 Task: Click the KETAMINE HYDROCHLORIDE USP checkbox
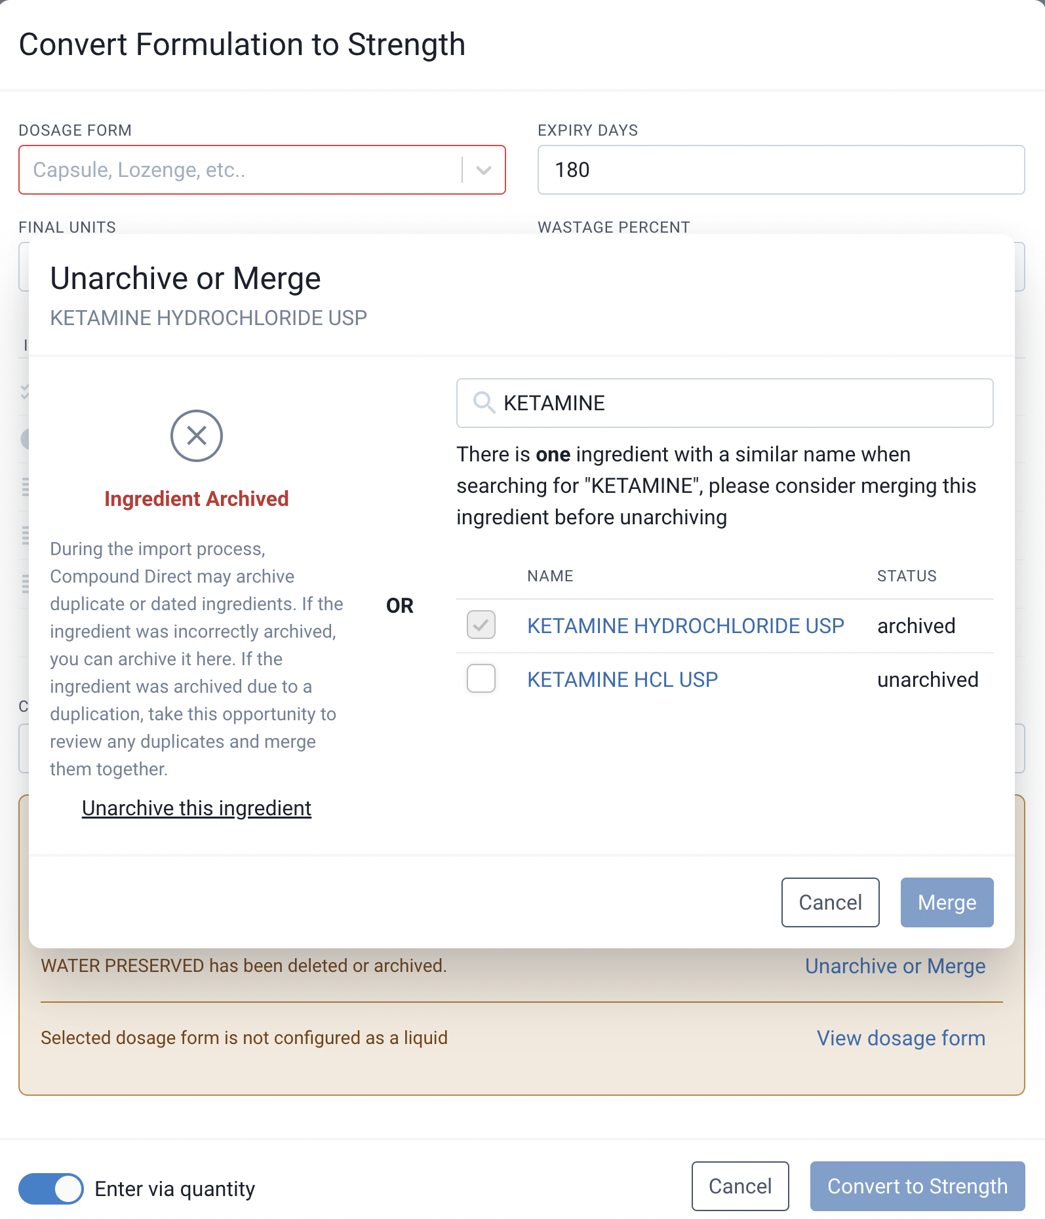[x=481, y=626]
